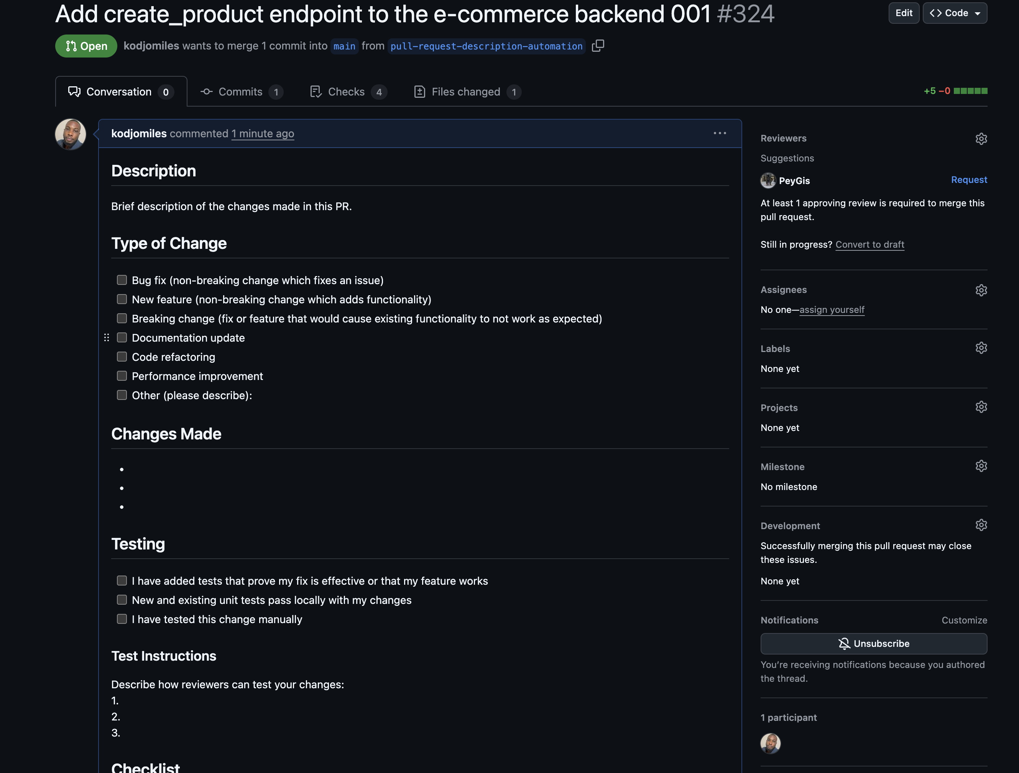Open the comment's three-dot options menu
The image size is (1019, 773).
tap(720, 133)
